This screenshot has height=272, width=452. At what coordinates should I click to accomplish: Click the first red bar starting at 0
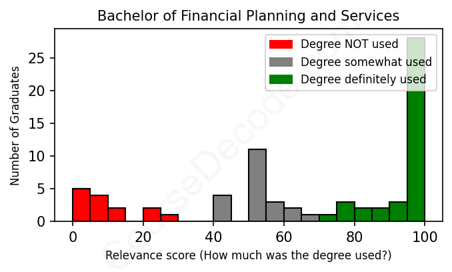pos(81,205)
